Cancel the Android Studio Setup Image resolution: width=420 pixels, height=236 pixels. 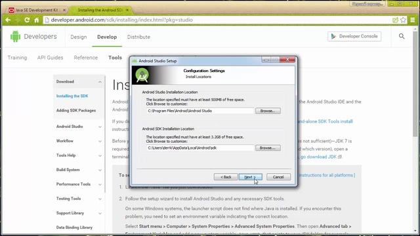point(278,177)
